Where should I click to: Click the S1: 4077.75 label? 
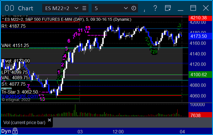[x=13, y=84]
